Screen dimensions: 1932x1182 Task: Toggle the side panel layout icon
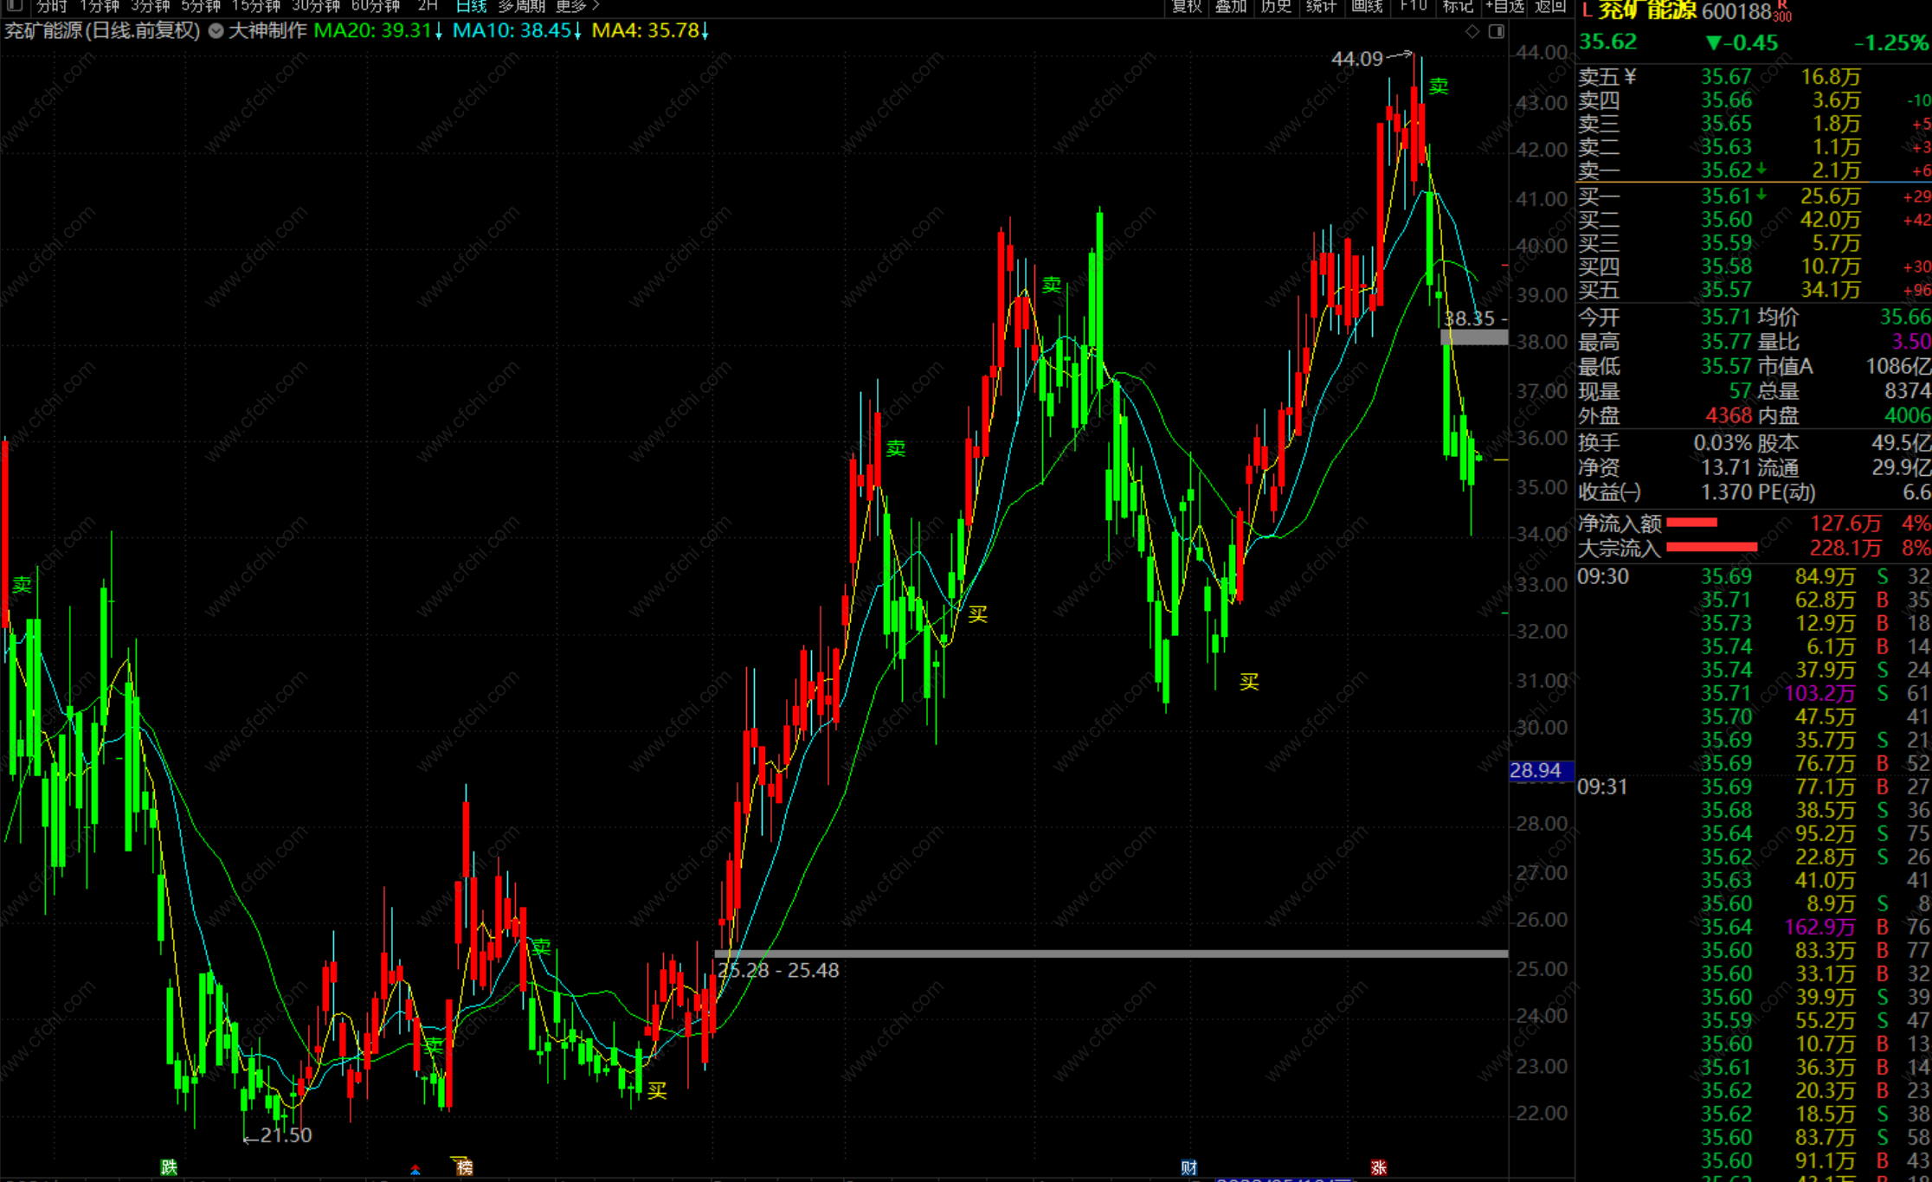tap(1496, 31)
